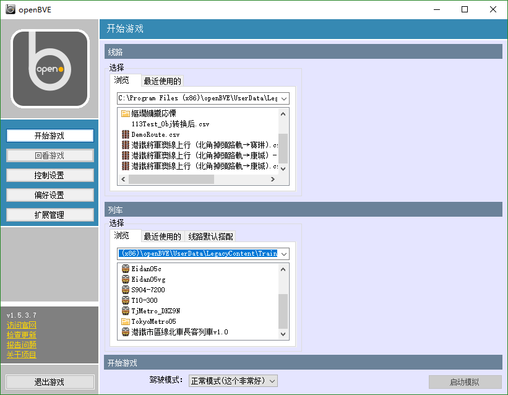Click the 退出游戏 button
This screenshot has height=395, width=508.
pos(50,382)
